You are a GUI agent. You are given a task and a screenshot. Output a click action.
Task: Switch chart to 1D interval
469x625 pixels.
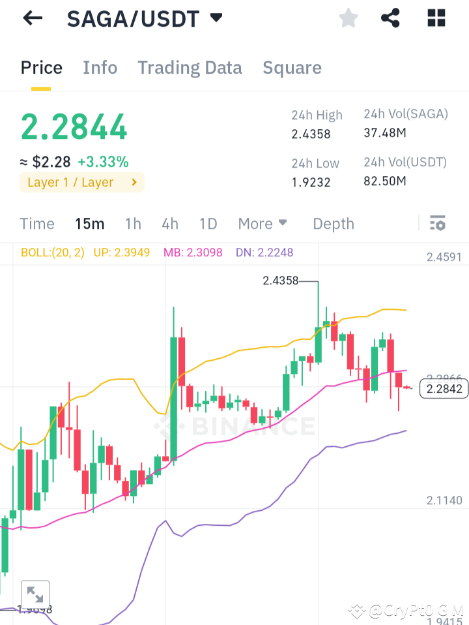click(x=208, y=223)
